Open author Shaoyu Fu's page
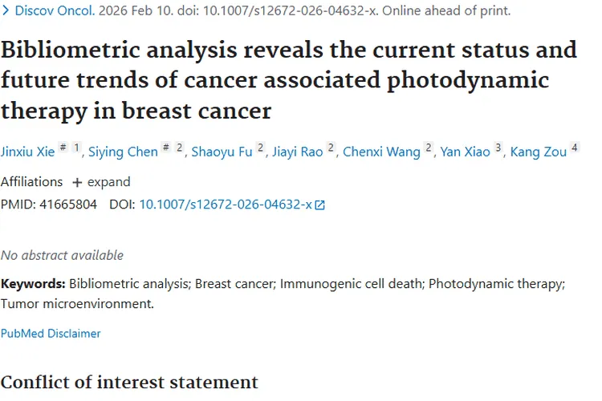This screenshot has width=602, height=401. [222, 152]
